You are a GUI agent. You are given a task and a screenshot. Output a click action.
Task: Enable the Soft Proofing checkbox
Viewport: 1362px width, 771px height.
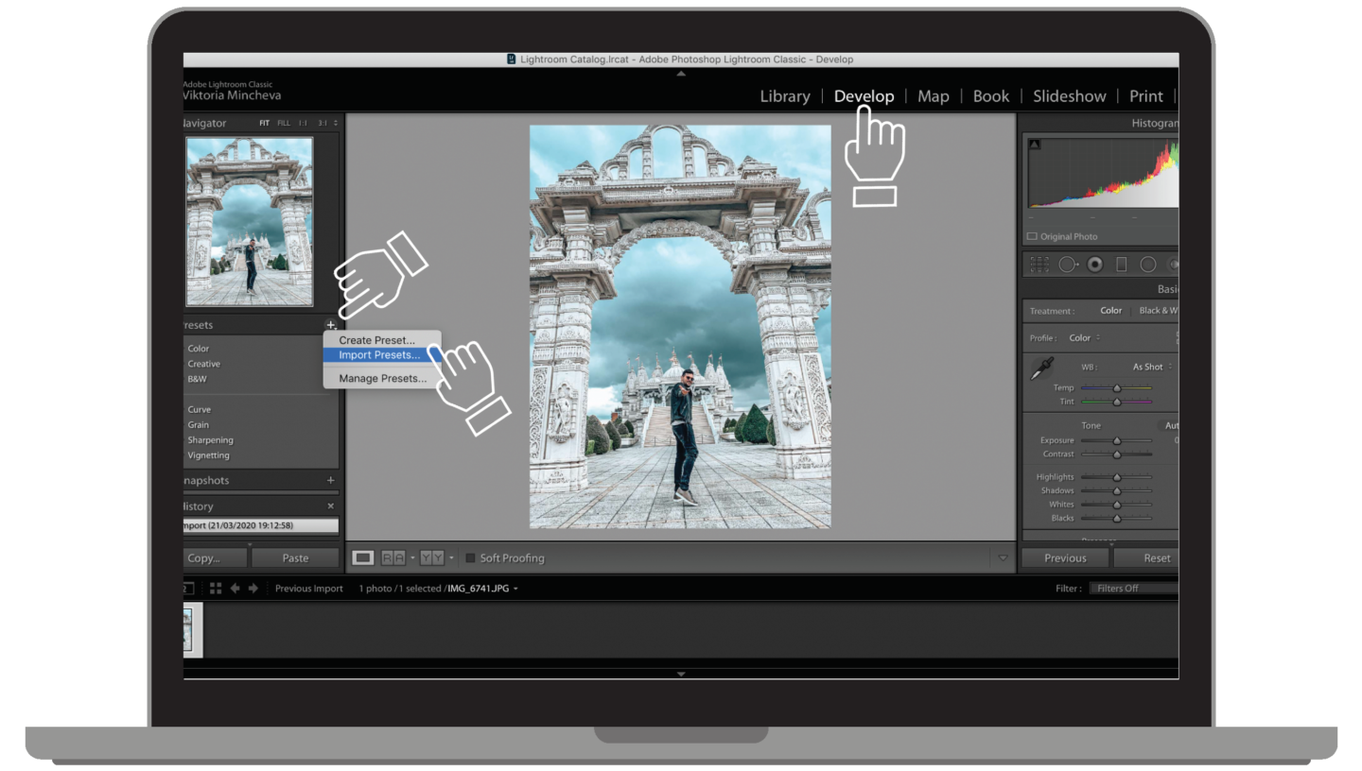[x=470, y=558]
